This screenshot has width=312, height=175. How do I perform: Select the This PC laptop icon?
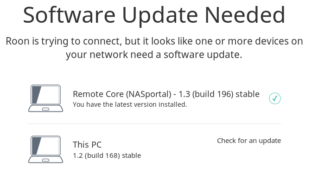coord(45,149)
